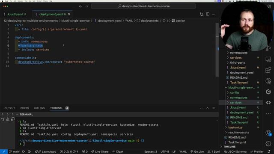The image size is (274, 154).
Task: Change indentation via Spaces: 2
Action: coord(150,151)
